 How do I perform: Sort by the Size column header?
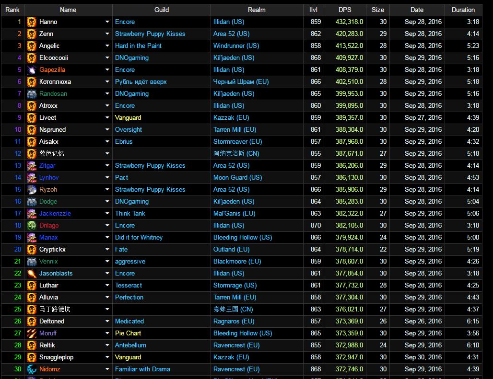tap(378, 10)
